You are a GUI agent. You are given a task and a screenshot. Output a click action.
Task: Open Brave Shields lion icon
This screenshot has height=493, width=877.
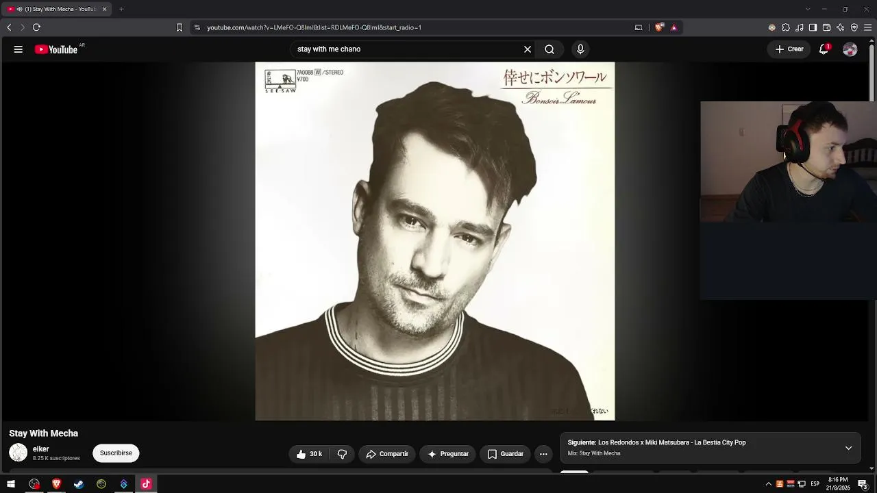click(x=659, y=27)
